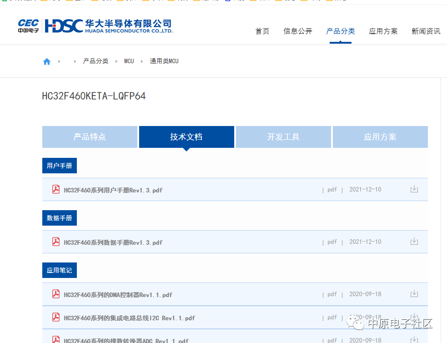
Task: Select the 技术文档 tab
Action: pyautogui.click(x=186, y=137)
